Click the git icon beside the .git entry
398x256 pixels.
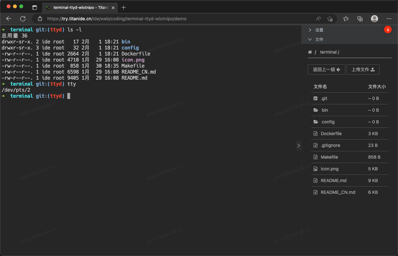(315, 98)
